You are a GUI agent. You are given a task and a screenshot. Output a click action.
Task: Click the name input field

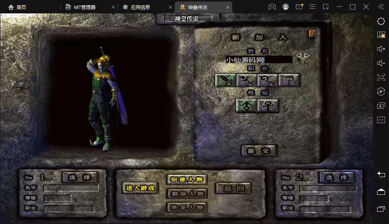point(258,60)
